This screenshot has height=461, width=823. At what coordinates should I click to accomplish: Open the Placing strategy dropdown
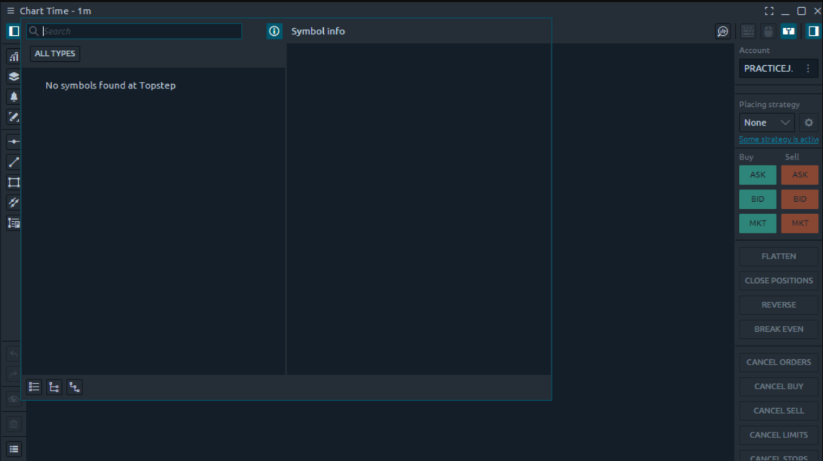766,123
